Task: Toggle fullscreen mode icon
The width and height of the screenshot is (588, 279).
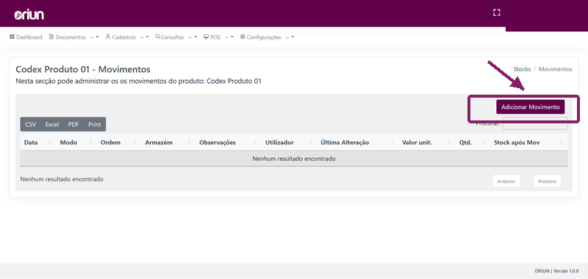Action: pos(497,12)
